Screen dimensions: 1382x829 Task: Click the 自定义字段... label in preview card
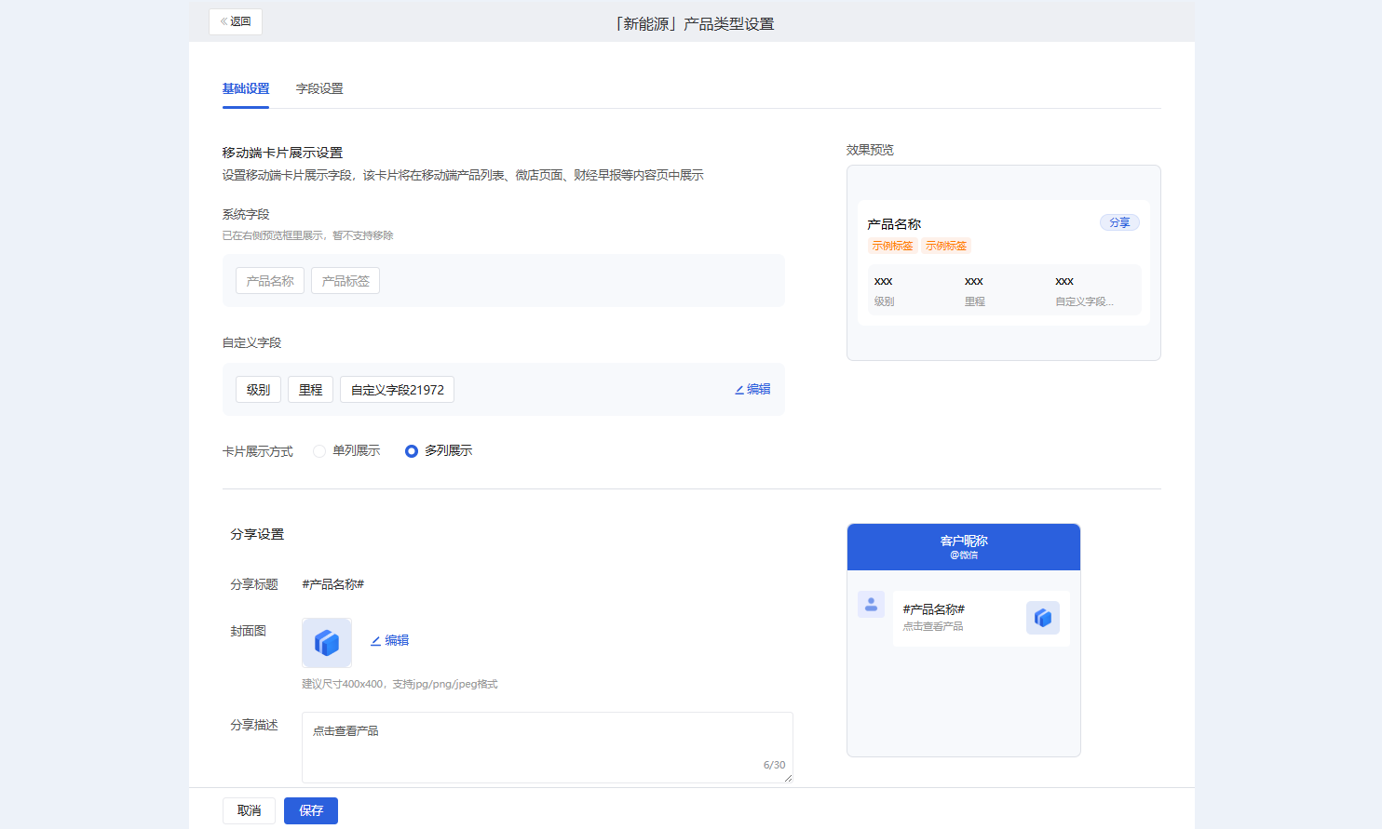[x=1084, y=301]
